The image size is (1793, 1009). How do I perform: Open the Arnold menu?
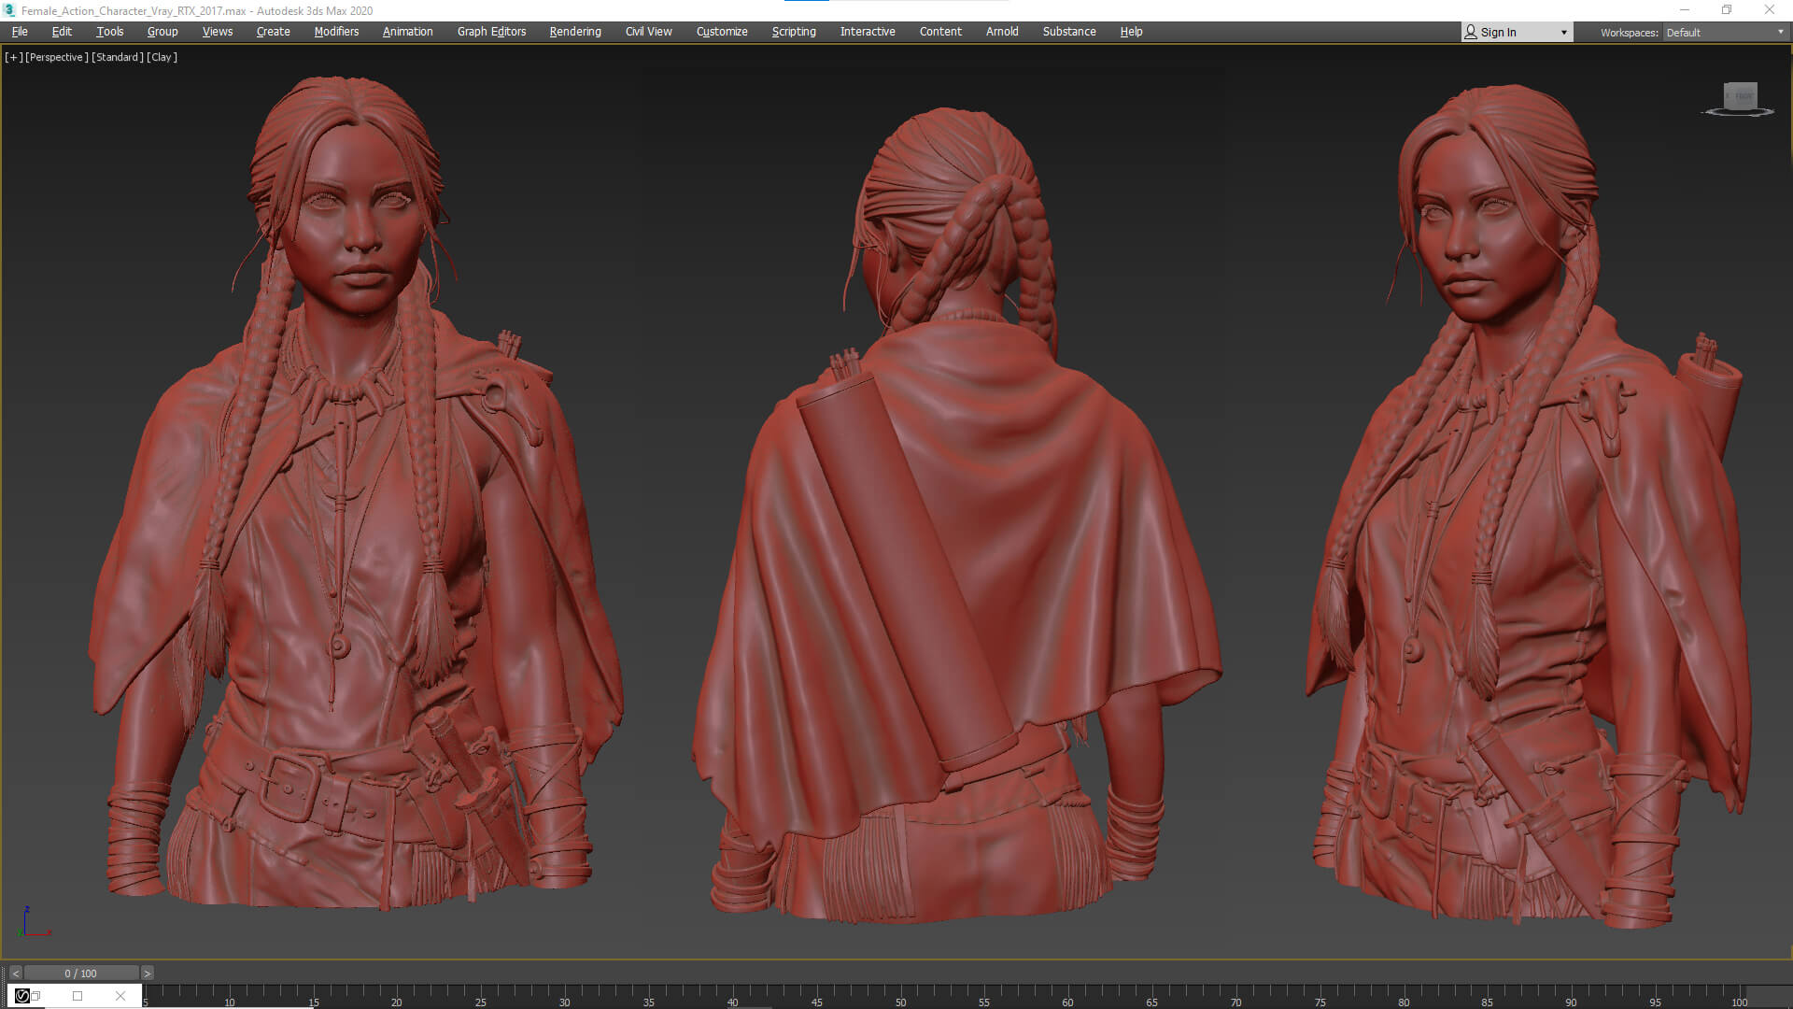1002,32
